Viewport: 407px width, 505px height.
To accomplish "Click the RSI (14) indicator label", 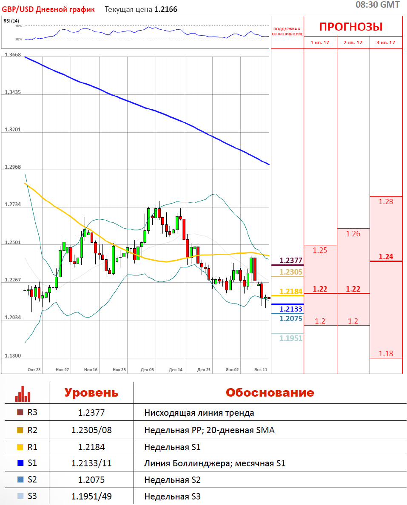I will [11, 21].
